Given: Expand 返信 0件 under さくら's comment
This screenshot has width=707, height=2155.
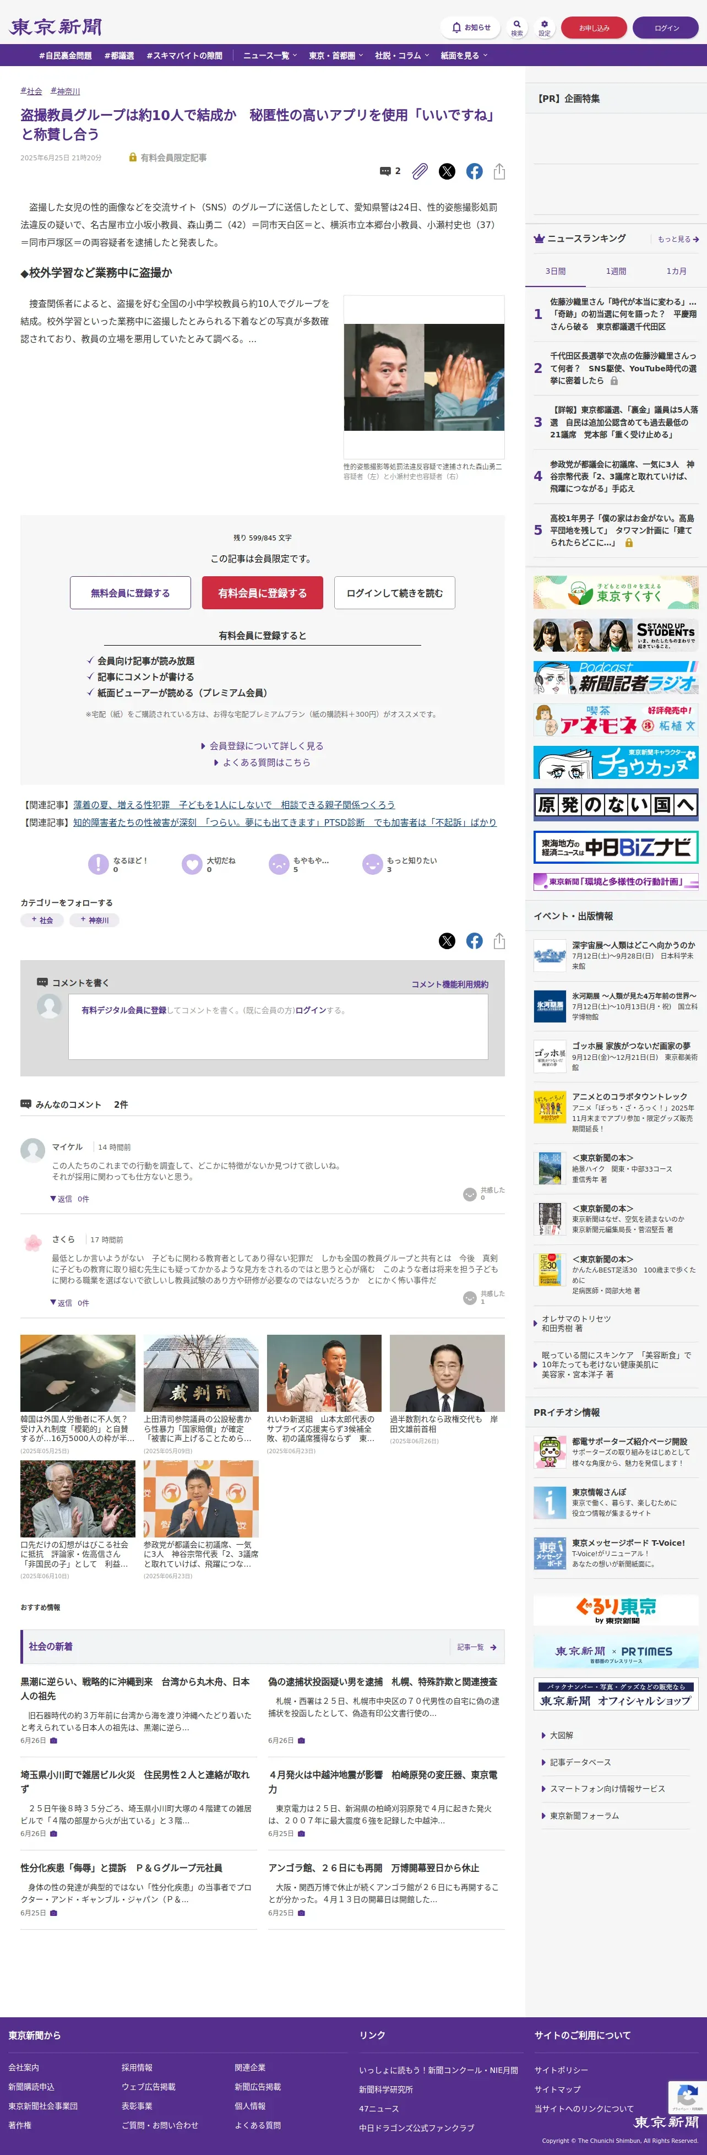Looking at the screenshot, I should click(69, 1303).
